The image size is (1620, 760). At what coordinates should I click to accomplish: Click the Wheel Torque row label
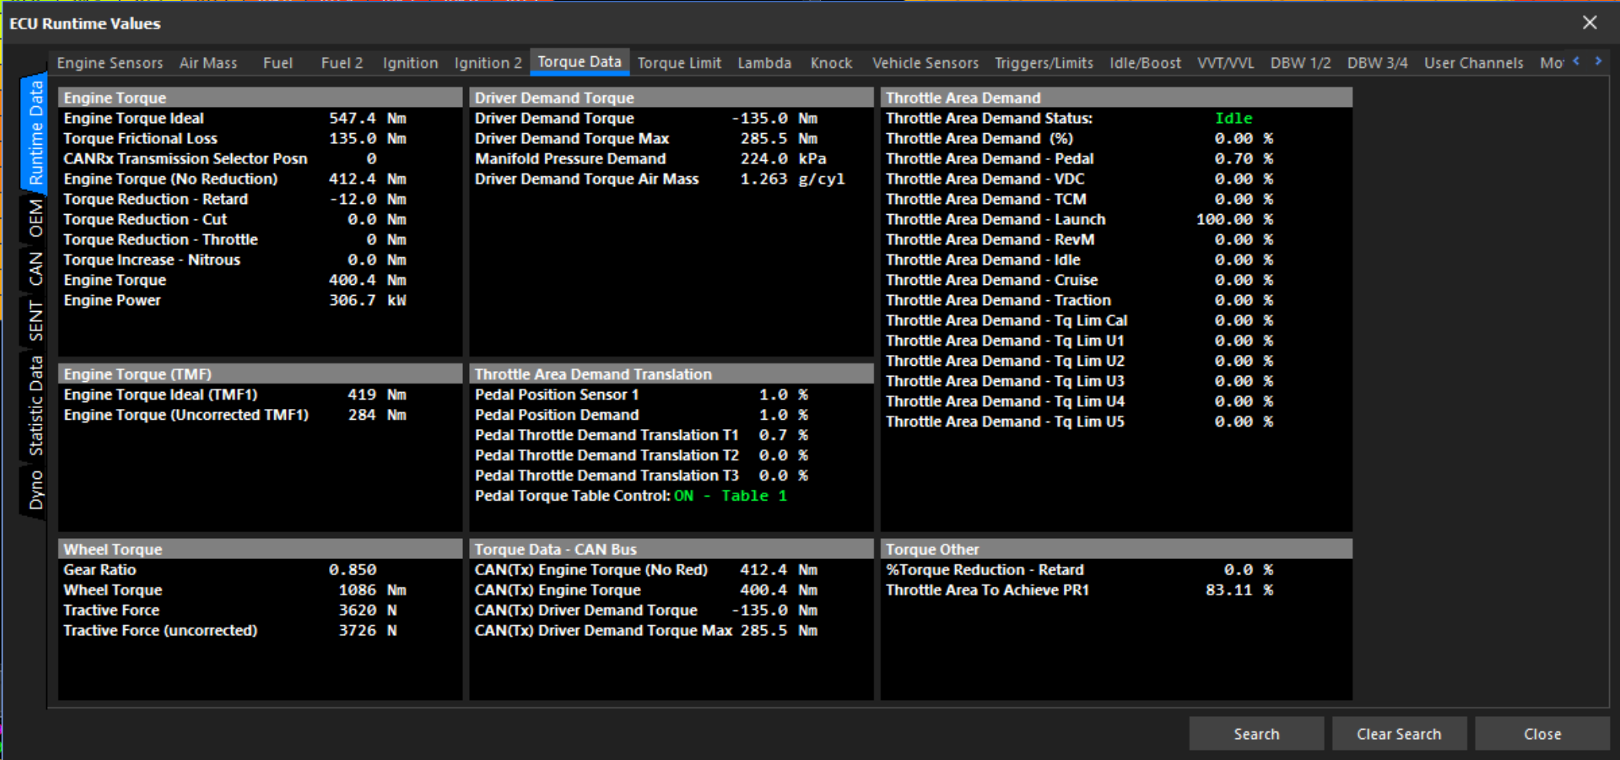[x=112, y=590]
